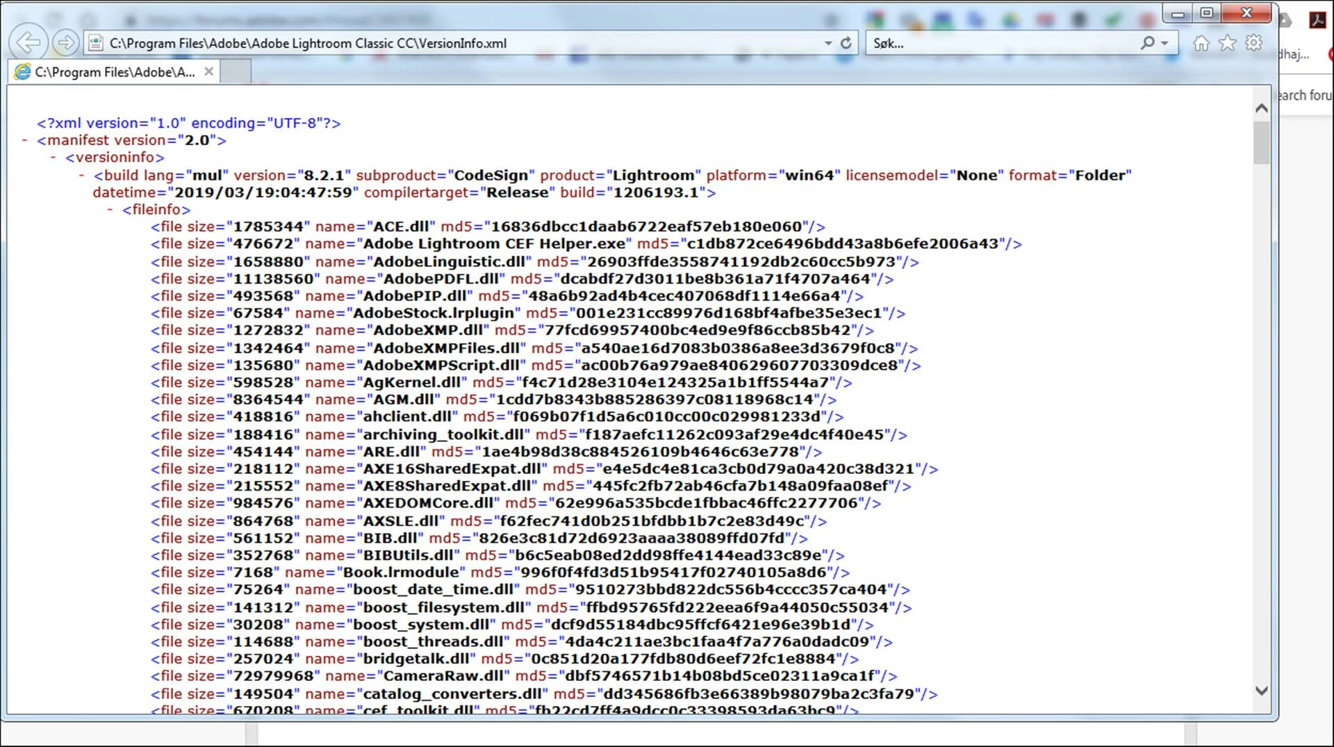Refresh the VersionInfo.xml page
The height and width of the screenshot is (747, 1334).
tap(846, 43)
